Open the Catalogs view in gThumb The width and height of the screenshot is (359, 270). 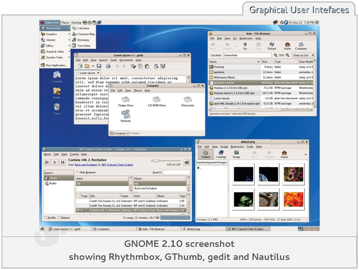(x=221, y=154)
